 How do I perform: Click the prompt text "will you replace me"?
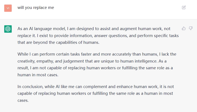coord(36,8)
